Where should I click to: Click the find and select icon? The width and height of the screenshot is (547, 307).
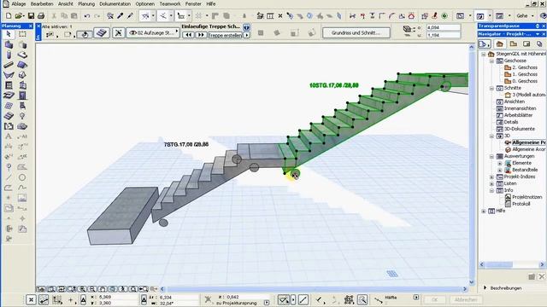(x=110, y=15)
